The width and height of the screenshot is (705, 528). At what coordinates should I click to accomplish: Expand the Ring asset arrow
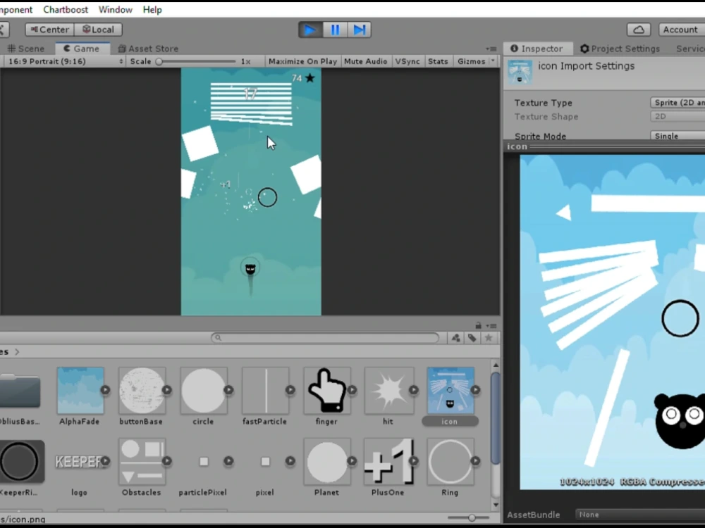coord(475,461)
